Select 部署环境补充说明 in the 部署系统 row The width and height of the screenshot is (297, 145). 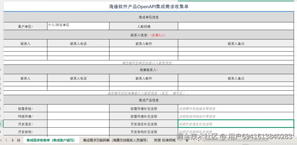click(144, 109)
